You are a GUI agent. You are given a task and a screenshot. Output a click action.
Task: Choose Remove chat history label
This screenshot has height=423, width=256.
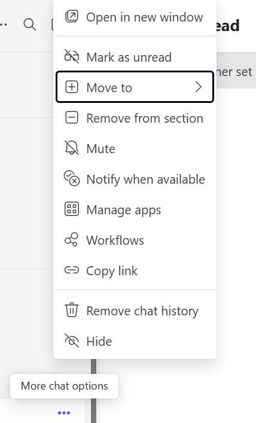click(142, 311)
